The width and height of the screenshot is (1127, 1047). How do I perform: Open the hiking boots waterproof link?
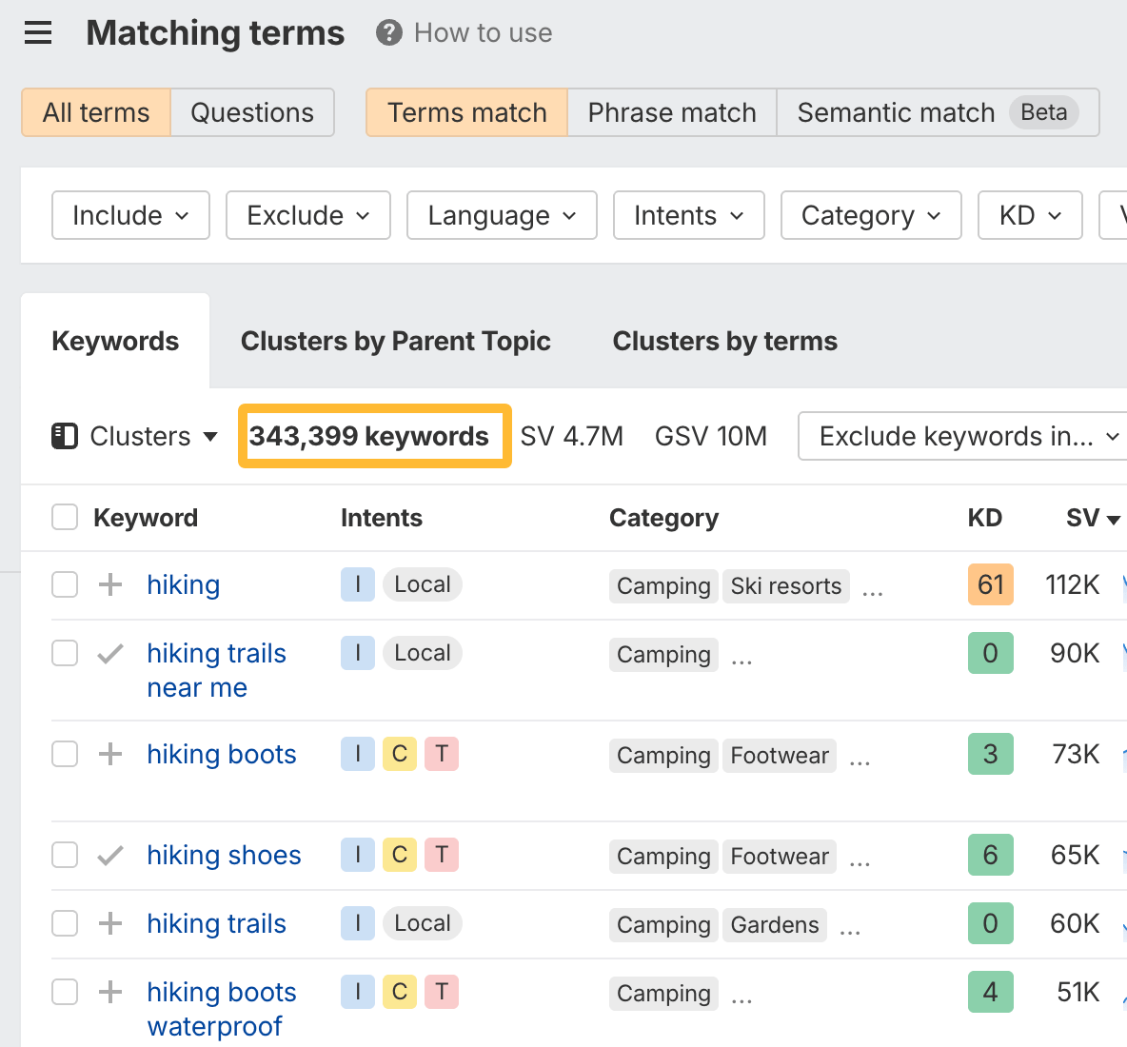(222, 1009)
